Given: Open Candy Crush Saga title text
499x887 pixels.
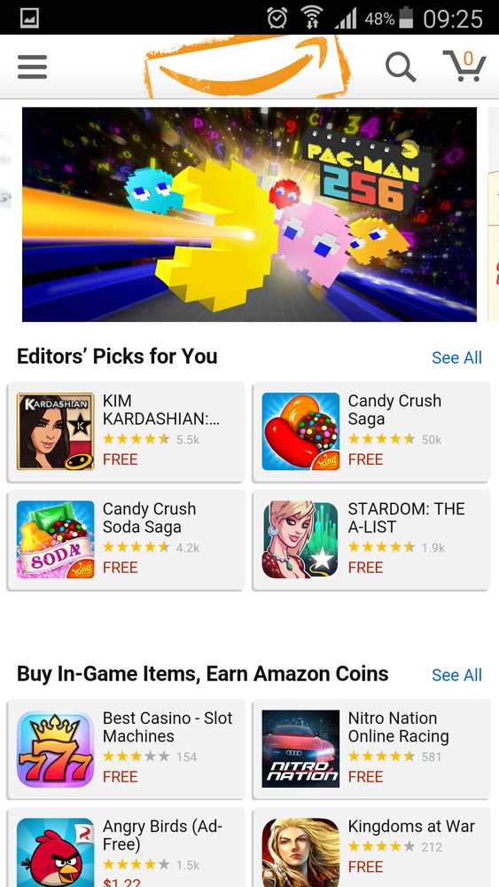Looking at the screenshot, I should click(394, 410).
